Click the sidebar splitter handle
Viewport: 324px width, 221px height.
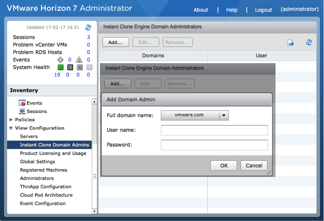click(x=95, y=176)
